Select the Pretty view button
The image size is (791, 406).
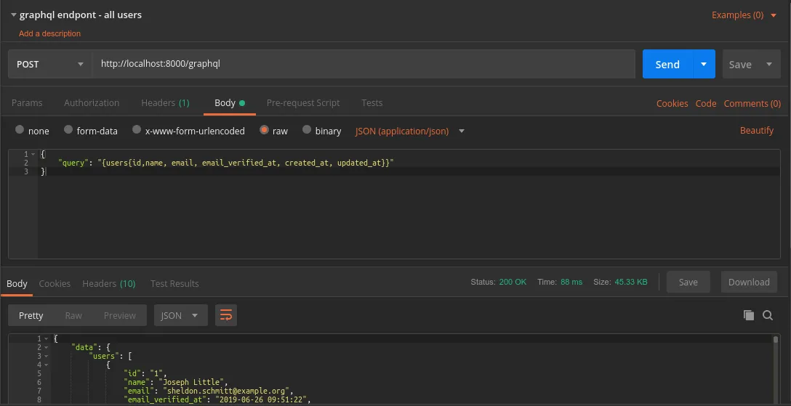(31, 315)
